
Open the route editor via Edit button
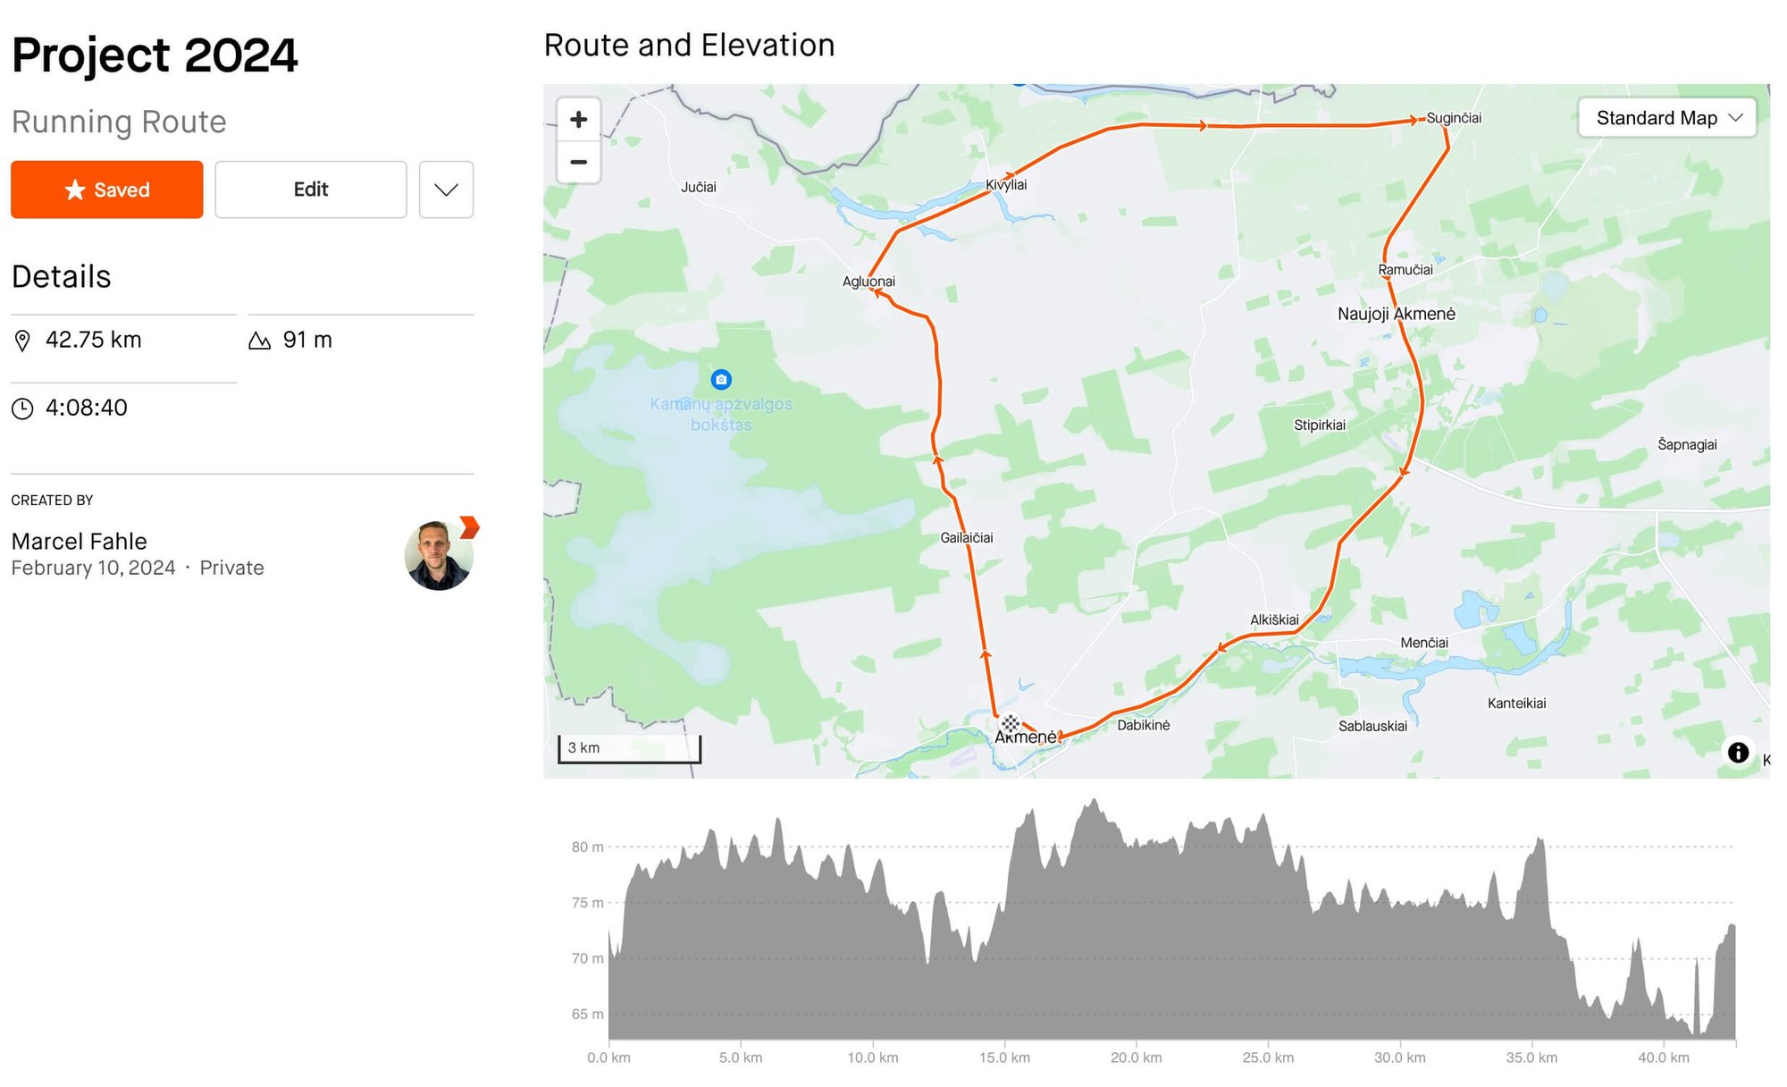pos(310,190)
